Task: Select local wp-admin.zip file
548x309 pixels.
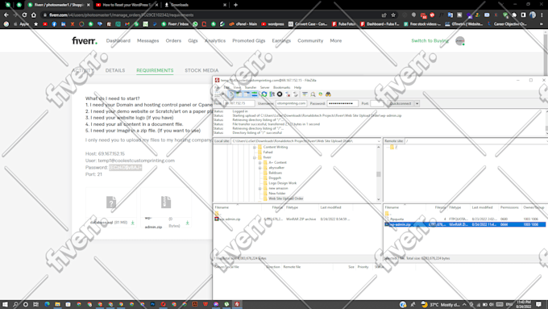Action: point(230,219)
